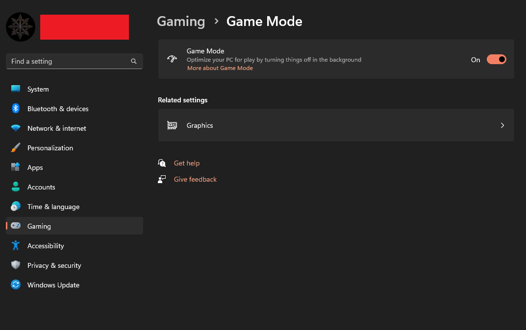526x330 pixels.
Task: Go back to Gaming via breadcrumb
Action: [181, 22]
